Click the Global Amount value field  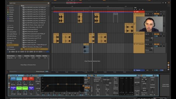point(47,71)
